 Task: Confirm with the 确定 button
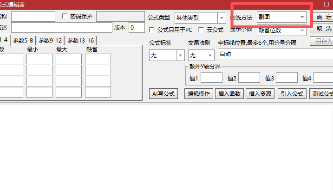point(321,17)
